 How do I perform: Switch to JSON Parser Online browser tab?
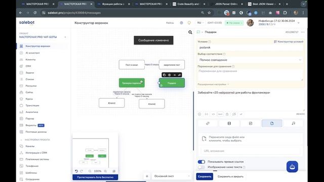[226, 4]
